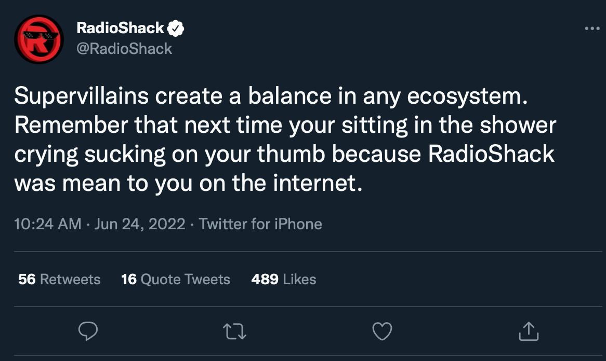Open the share menu via the upload icon

coord(528,331)
